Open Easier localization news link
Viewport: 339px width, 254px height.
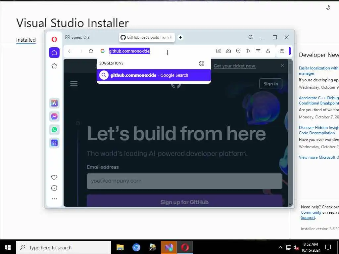coord(319,71)
